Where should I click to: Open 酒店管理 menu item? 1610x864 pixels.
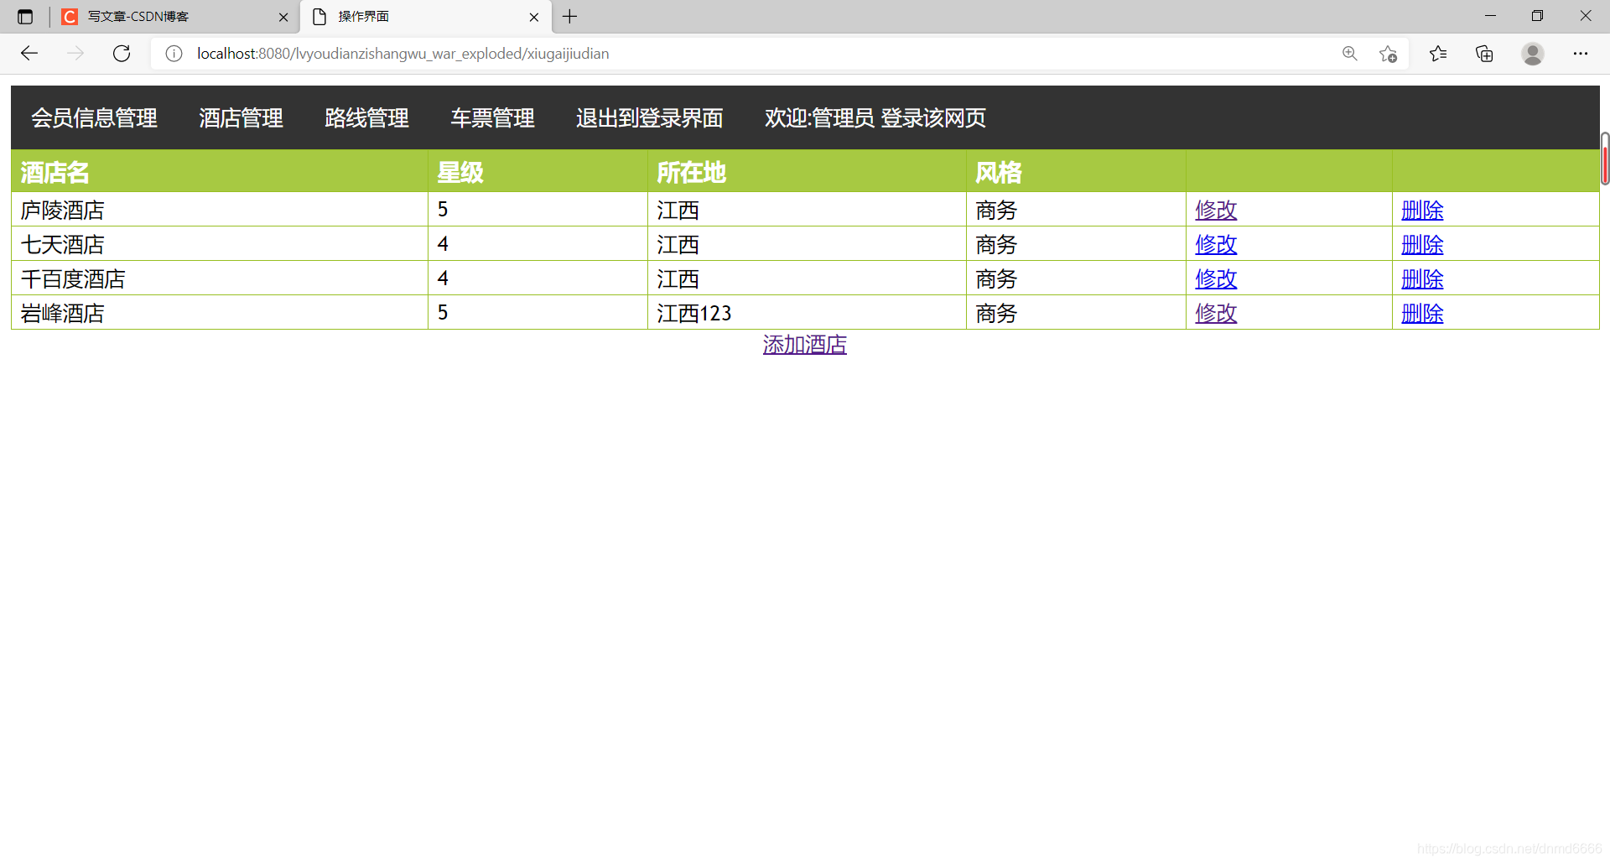tap(241, 117)
